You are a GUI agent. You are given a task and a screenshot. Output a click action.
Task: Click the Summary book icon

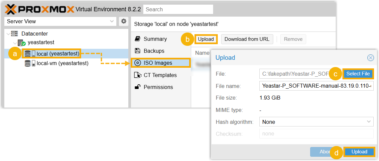pos(137,39)
